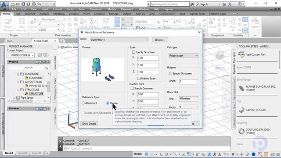Click the Customization menu icon in status bar
The height and width of the screenshot is (158, 281).
coord(278,154)
